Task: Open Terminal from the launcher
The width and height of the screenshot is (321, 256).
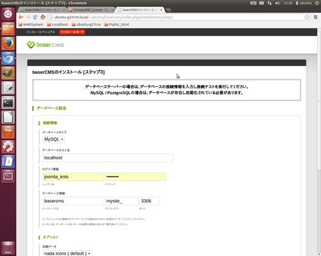Action: [8, 102]
